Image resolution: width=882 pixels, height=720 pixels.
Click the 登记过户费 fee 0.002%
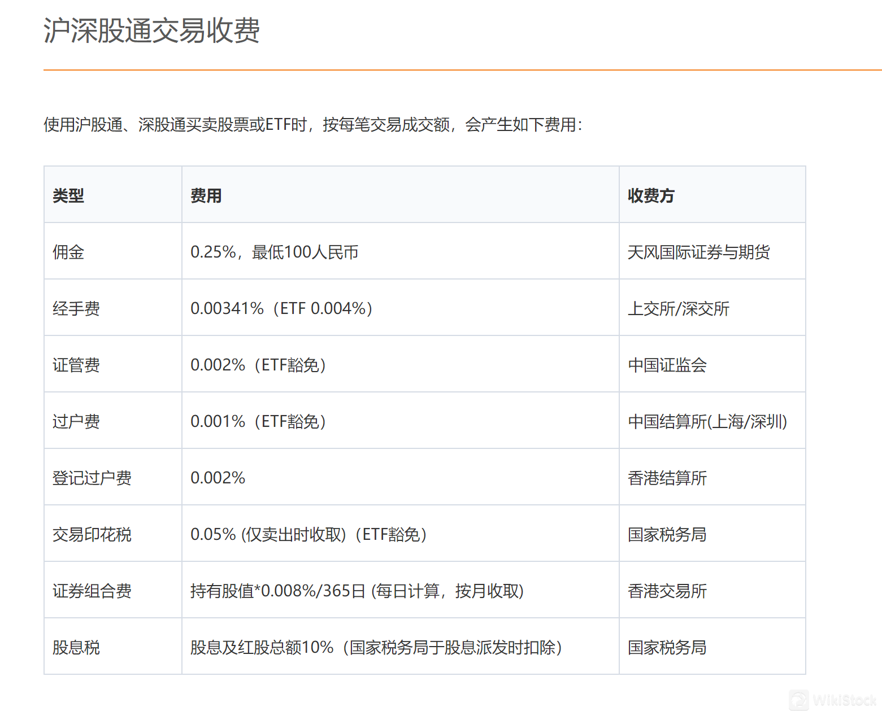(218, 478)
